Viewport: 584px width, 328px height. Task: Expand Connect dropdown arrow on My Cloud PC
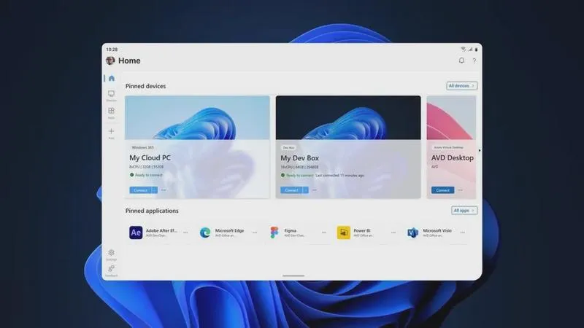[155, 190]
